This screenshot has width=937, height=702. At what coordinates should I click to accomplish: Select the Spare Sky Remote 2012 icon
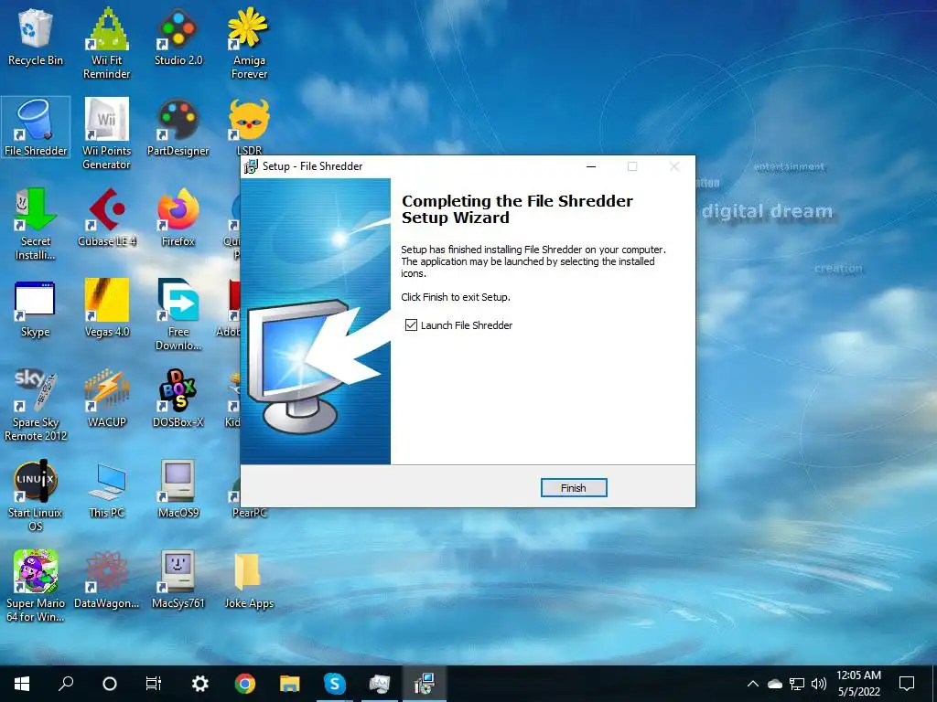coord(36,405)
